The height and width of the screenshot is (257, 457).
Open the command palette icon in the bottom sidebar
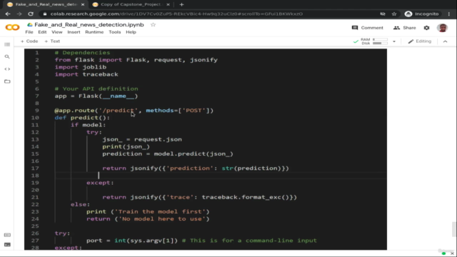(x=7, y=235)
